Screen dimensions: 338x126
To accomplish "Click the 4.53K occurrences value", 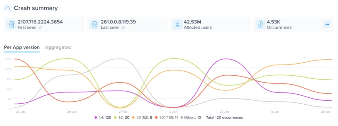I will pos(274,22).
